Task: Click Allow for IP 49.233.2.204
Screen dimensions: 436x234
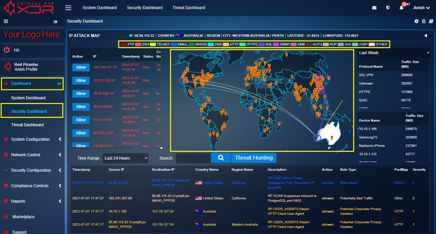Action: 81,133
